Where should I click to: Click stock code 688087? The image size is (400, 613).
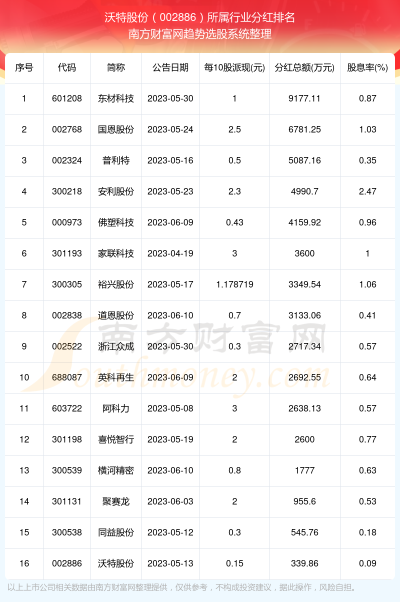point(67,377)
